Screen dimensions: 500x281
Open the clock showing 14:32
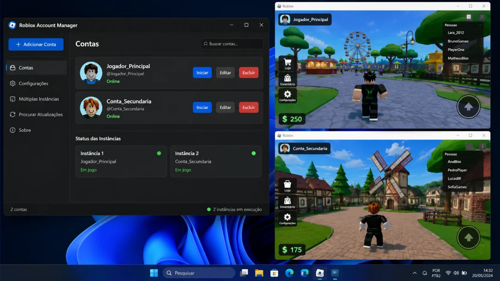(x=482, y=273)
